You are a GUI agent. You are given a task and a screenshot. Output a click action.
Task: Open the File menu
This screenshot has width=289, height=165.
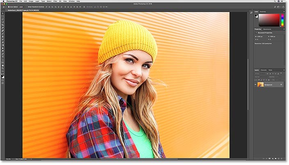tap(20, 1)
